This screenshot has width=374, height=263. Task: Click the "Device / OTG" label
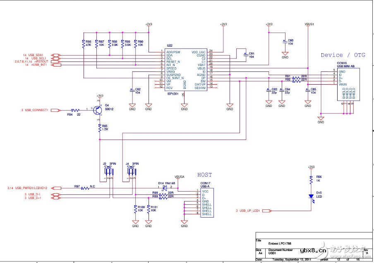(x=343, y=55)
